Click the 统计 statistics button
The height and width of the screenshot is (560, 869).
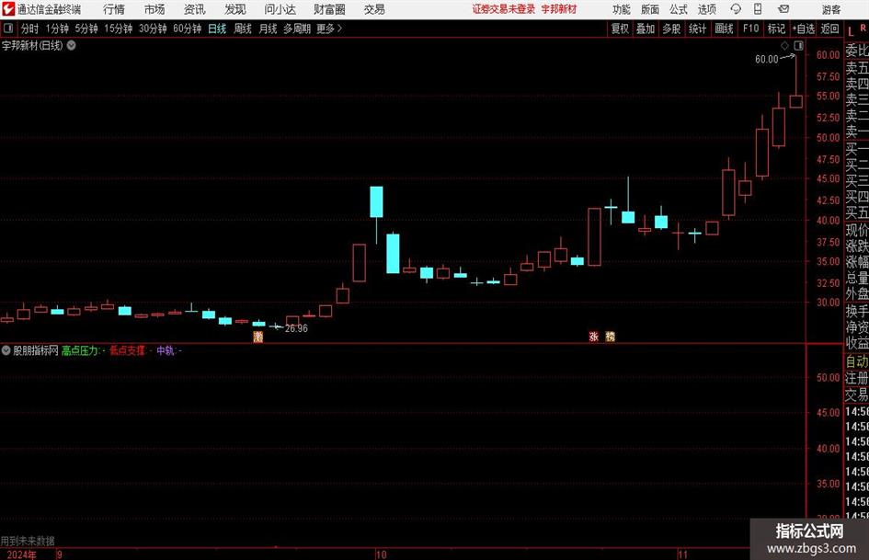(x=697, y=29)
